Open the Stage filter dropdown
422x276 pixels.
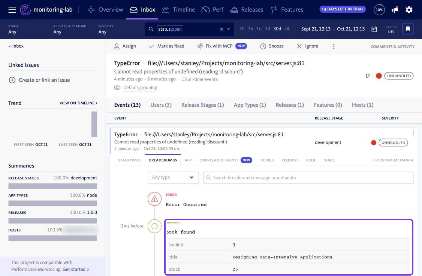coord(13,29)
